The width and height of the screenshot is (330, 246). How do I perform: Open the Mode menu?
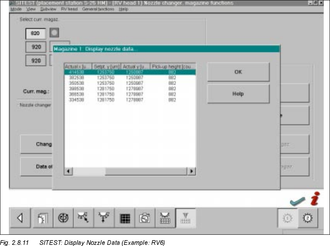tap(16, 9)
